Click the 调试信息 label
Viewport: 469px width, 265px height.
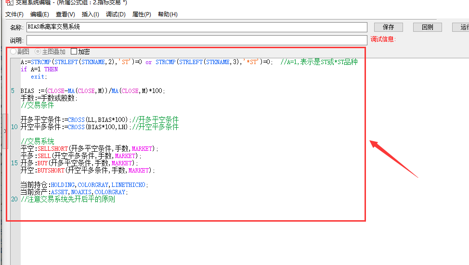[383, 39]
